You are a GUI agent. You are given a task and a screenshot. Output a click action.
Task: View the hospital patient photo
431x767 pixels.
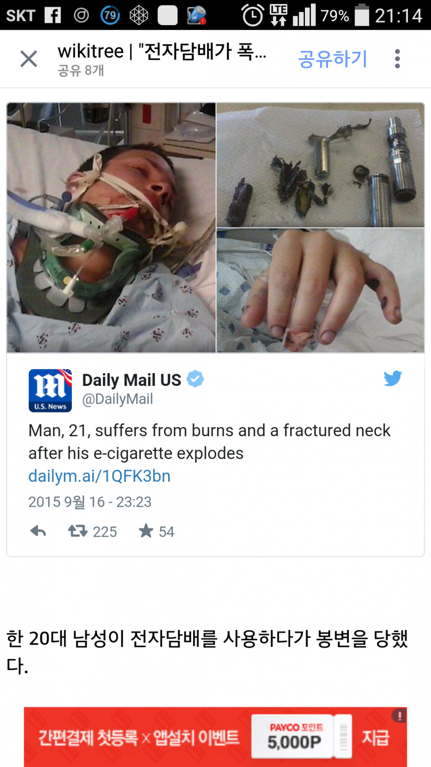111,228
